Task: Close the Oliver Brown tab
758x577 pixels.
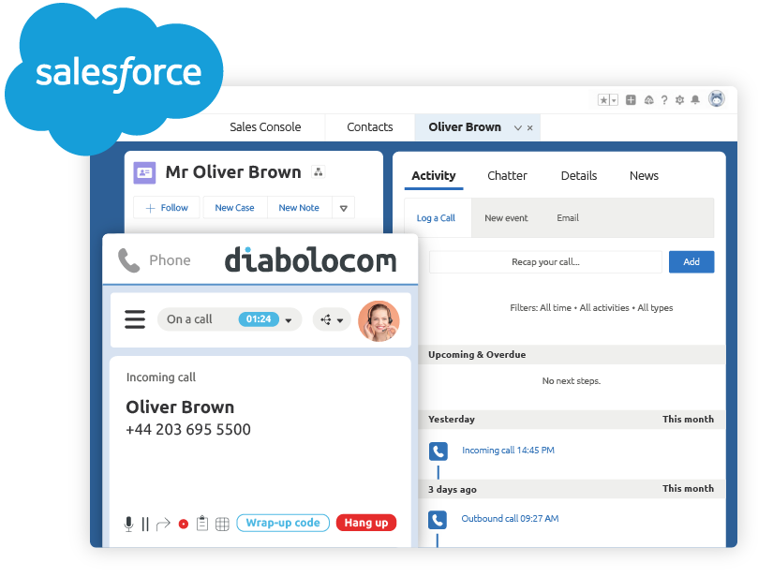Action: click(529, 128)
